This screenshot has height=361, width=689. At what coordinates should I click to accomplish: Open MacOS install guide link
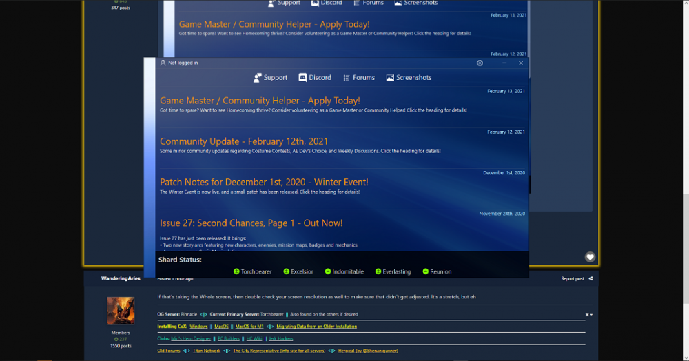coord(221,327)
